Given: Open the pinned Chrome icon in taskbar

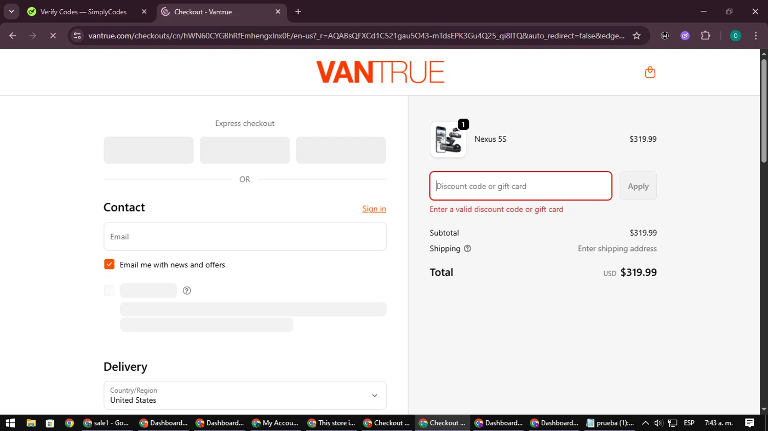Looking at the screenshot, I should (x=69, y=423).
